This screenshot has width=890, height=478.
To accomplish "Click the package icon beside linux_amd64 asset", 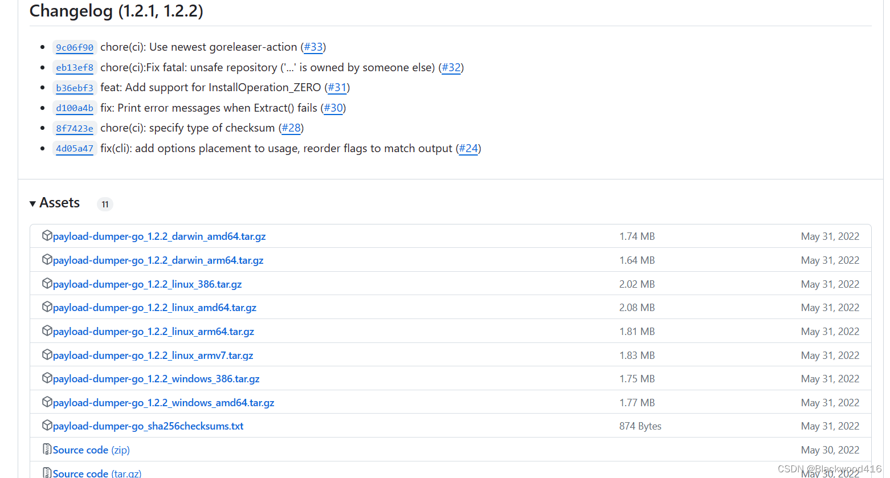I will click(x=47, y=307).
